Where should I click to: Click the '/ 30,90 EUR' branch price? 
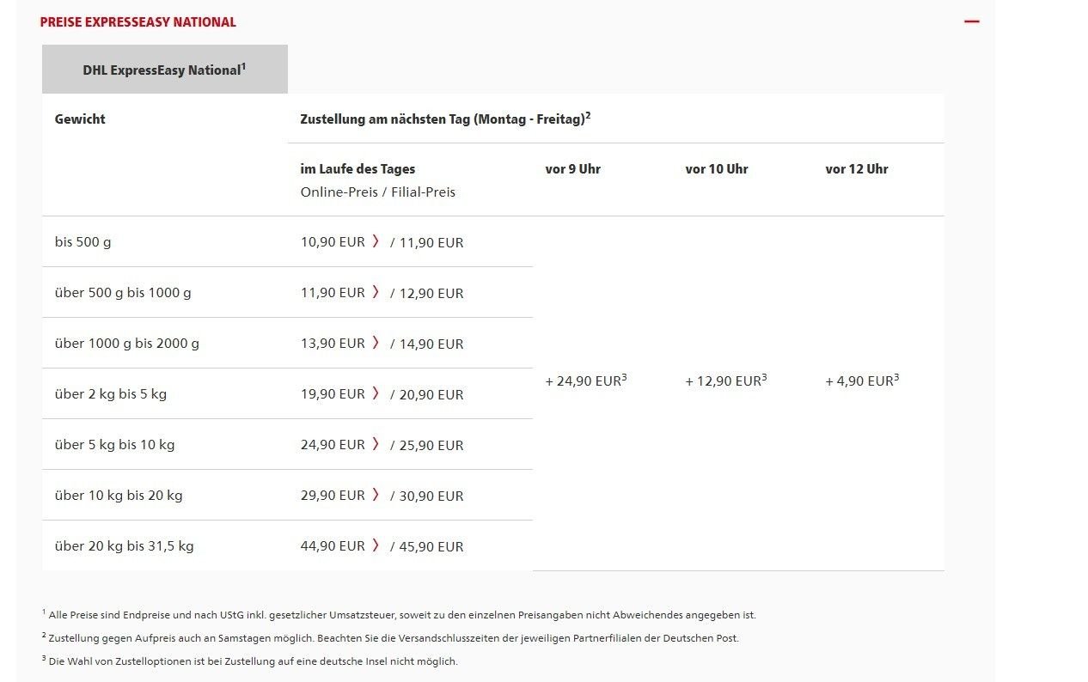tap(426, 496)
